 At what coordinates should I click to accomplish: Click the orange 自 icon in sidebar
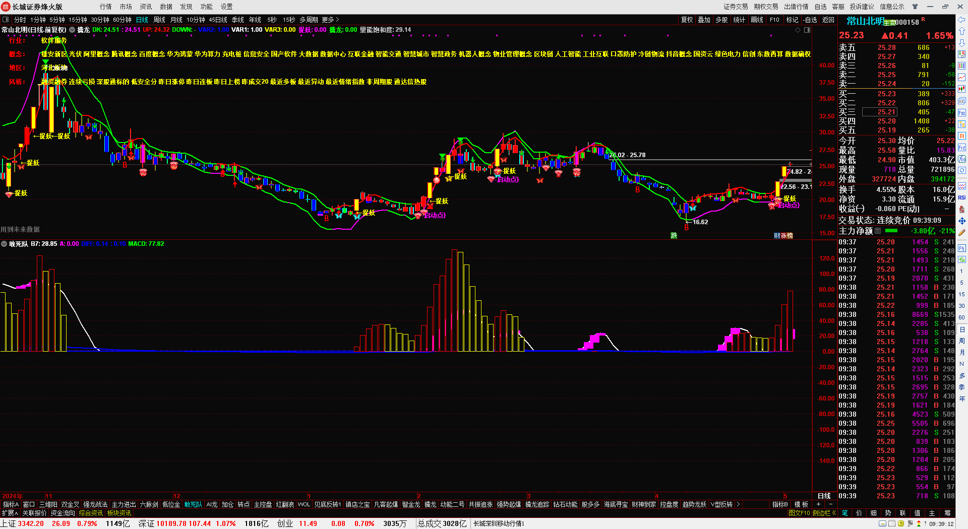pyautogui.click(x=962, y=136)
